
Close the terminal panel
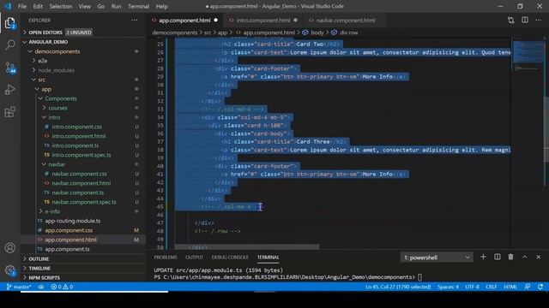[x=538, y=257]
